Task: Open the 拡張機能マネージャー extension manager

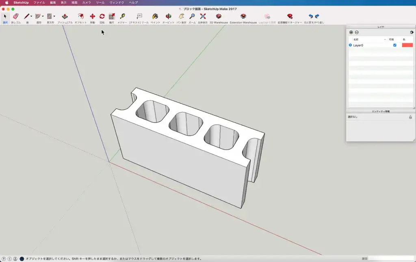Action: (290, 16)
